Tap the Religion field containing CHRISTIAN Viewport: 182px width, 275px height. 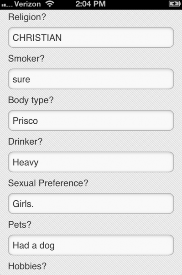pyautogui.click(x=91, y=38)
